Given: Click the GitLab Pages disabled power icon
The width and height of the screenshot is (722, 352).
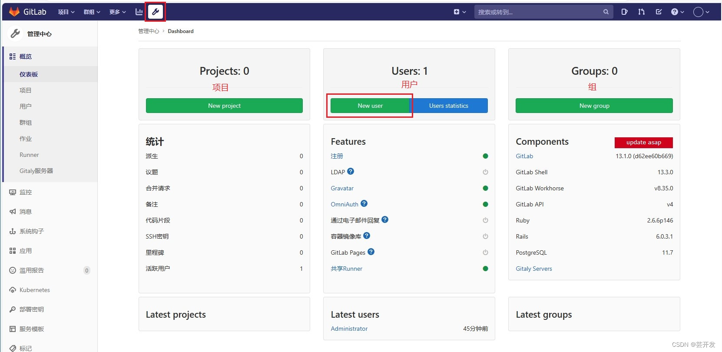Looking at the screenshot, I should pos(485,252).
